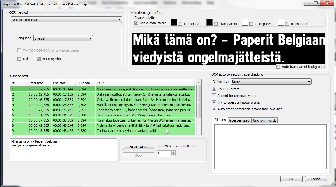This screenshot has height=187, width=336.
Task: Select row 7 'Hän halusi lopettaa.'
Action: pyautogui.click(x=103, y=120)
